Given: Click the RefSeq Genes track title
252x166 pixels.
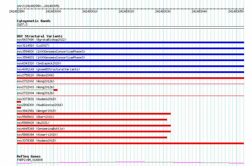Looking at the screenshot, I should (29, 156).
